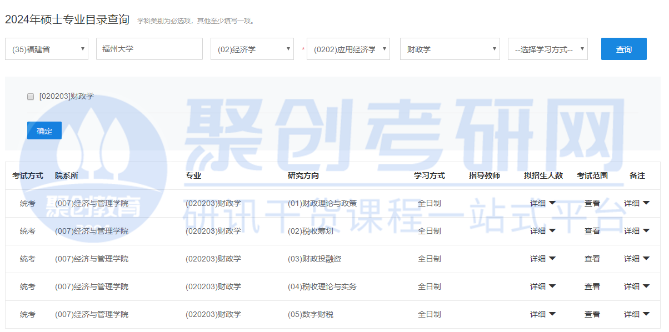Screen dimensions: 669x332
Task: Click the (04)税收理论与实务 research direction text
Action: point(322,286)
